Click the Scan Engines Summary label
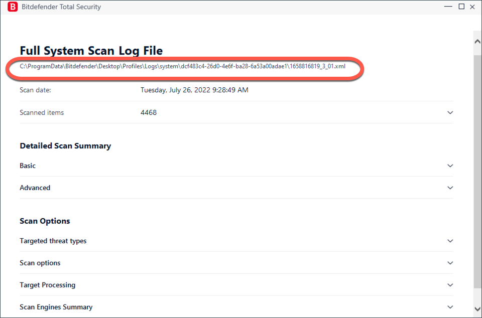This screenshot has width=482, height=318. pyautogui.click(x=56, y=307)
